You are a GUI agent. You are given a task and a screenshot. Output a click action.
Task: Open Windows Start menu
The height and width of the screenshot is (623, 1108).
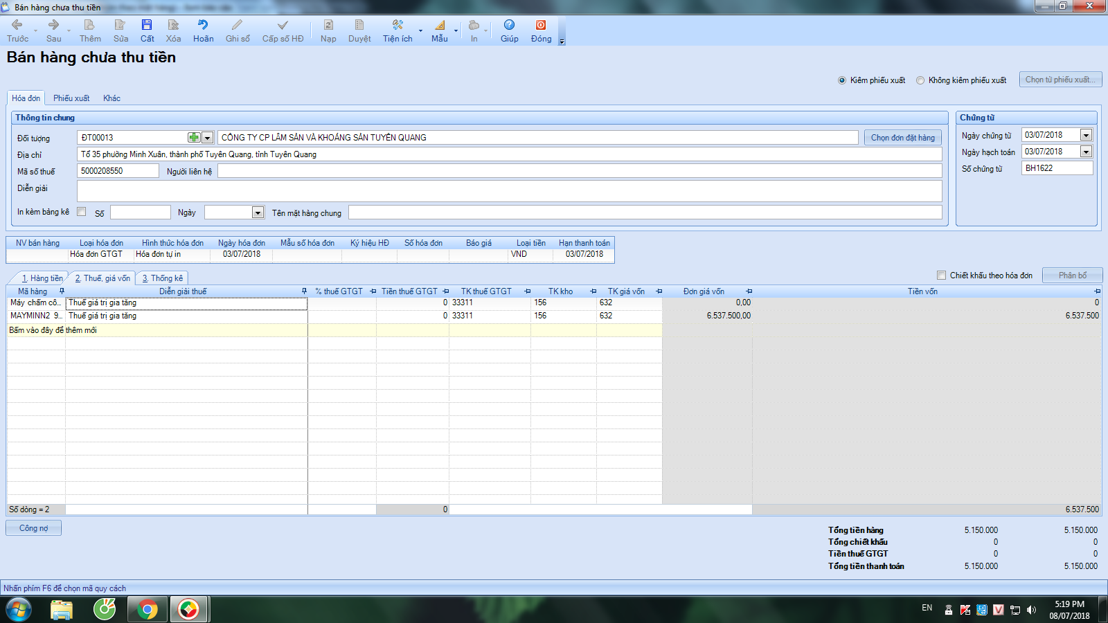[19, 610]
